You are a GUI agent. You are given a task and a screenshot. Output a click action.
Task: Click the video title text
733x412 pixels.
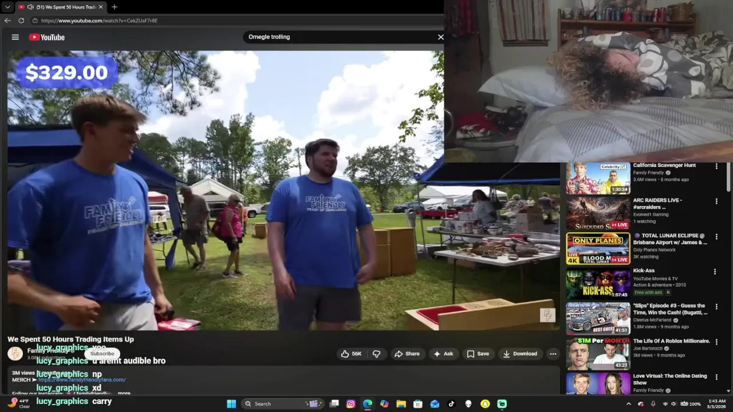tap(70, 339)
